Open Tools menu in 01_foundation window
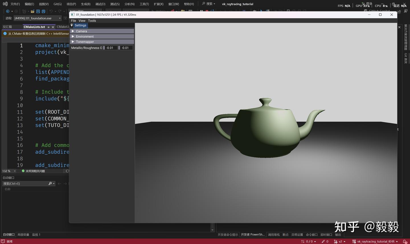410x244 pixels. 92,21
